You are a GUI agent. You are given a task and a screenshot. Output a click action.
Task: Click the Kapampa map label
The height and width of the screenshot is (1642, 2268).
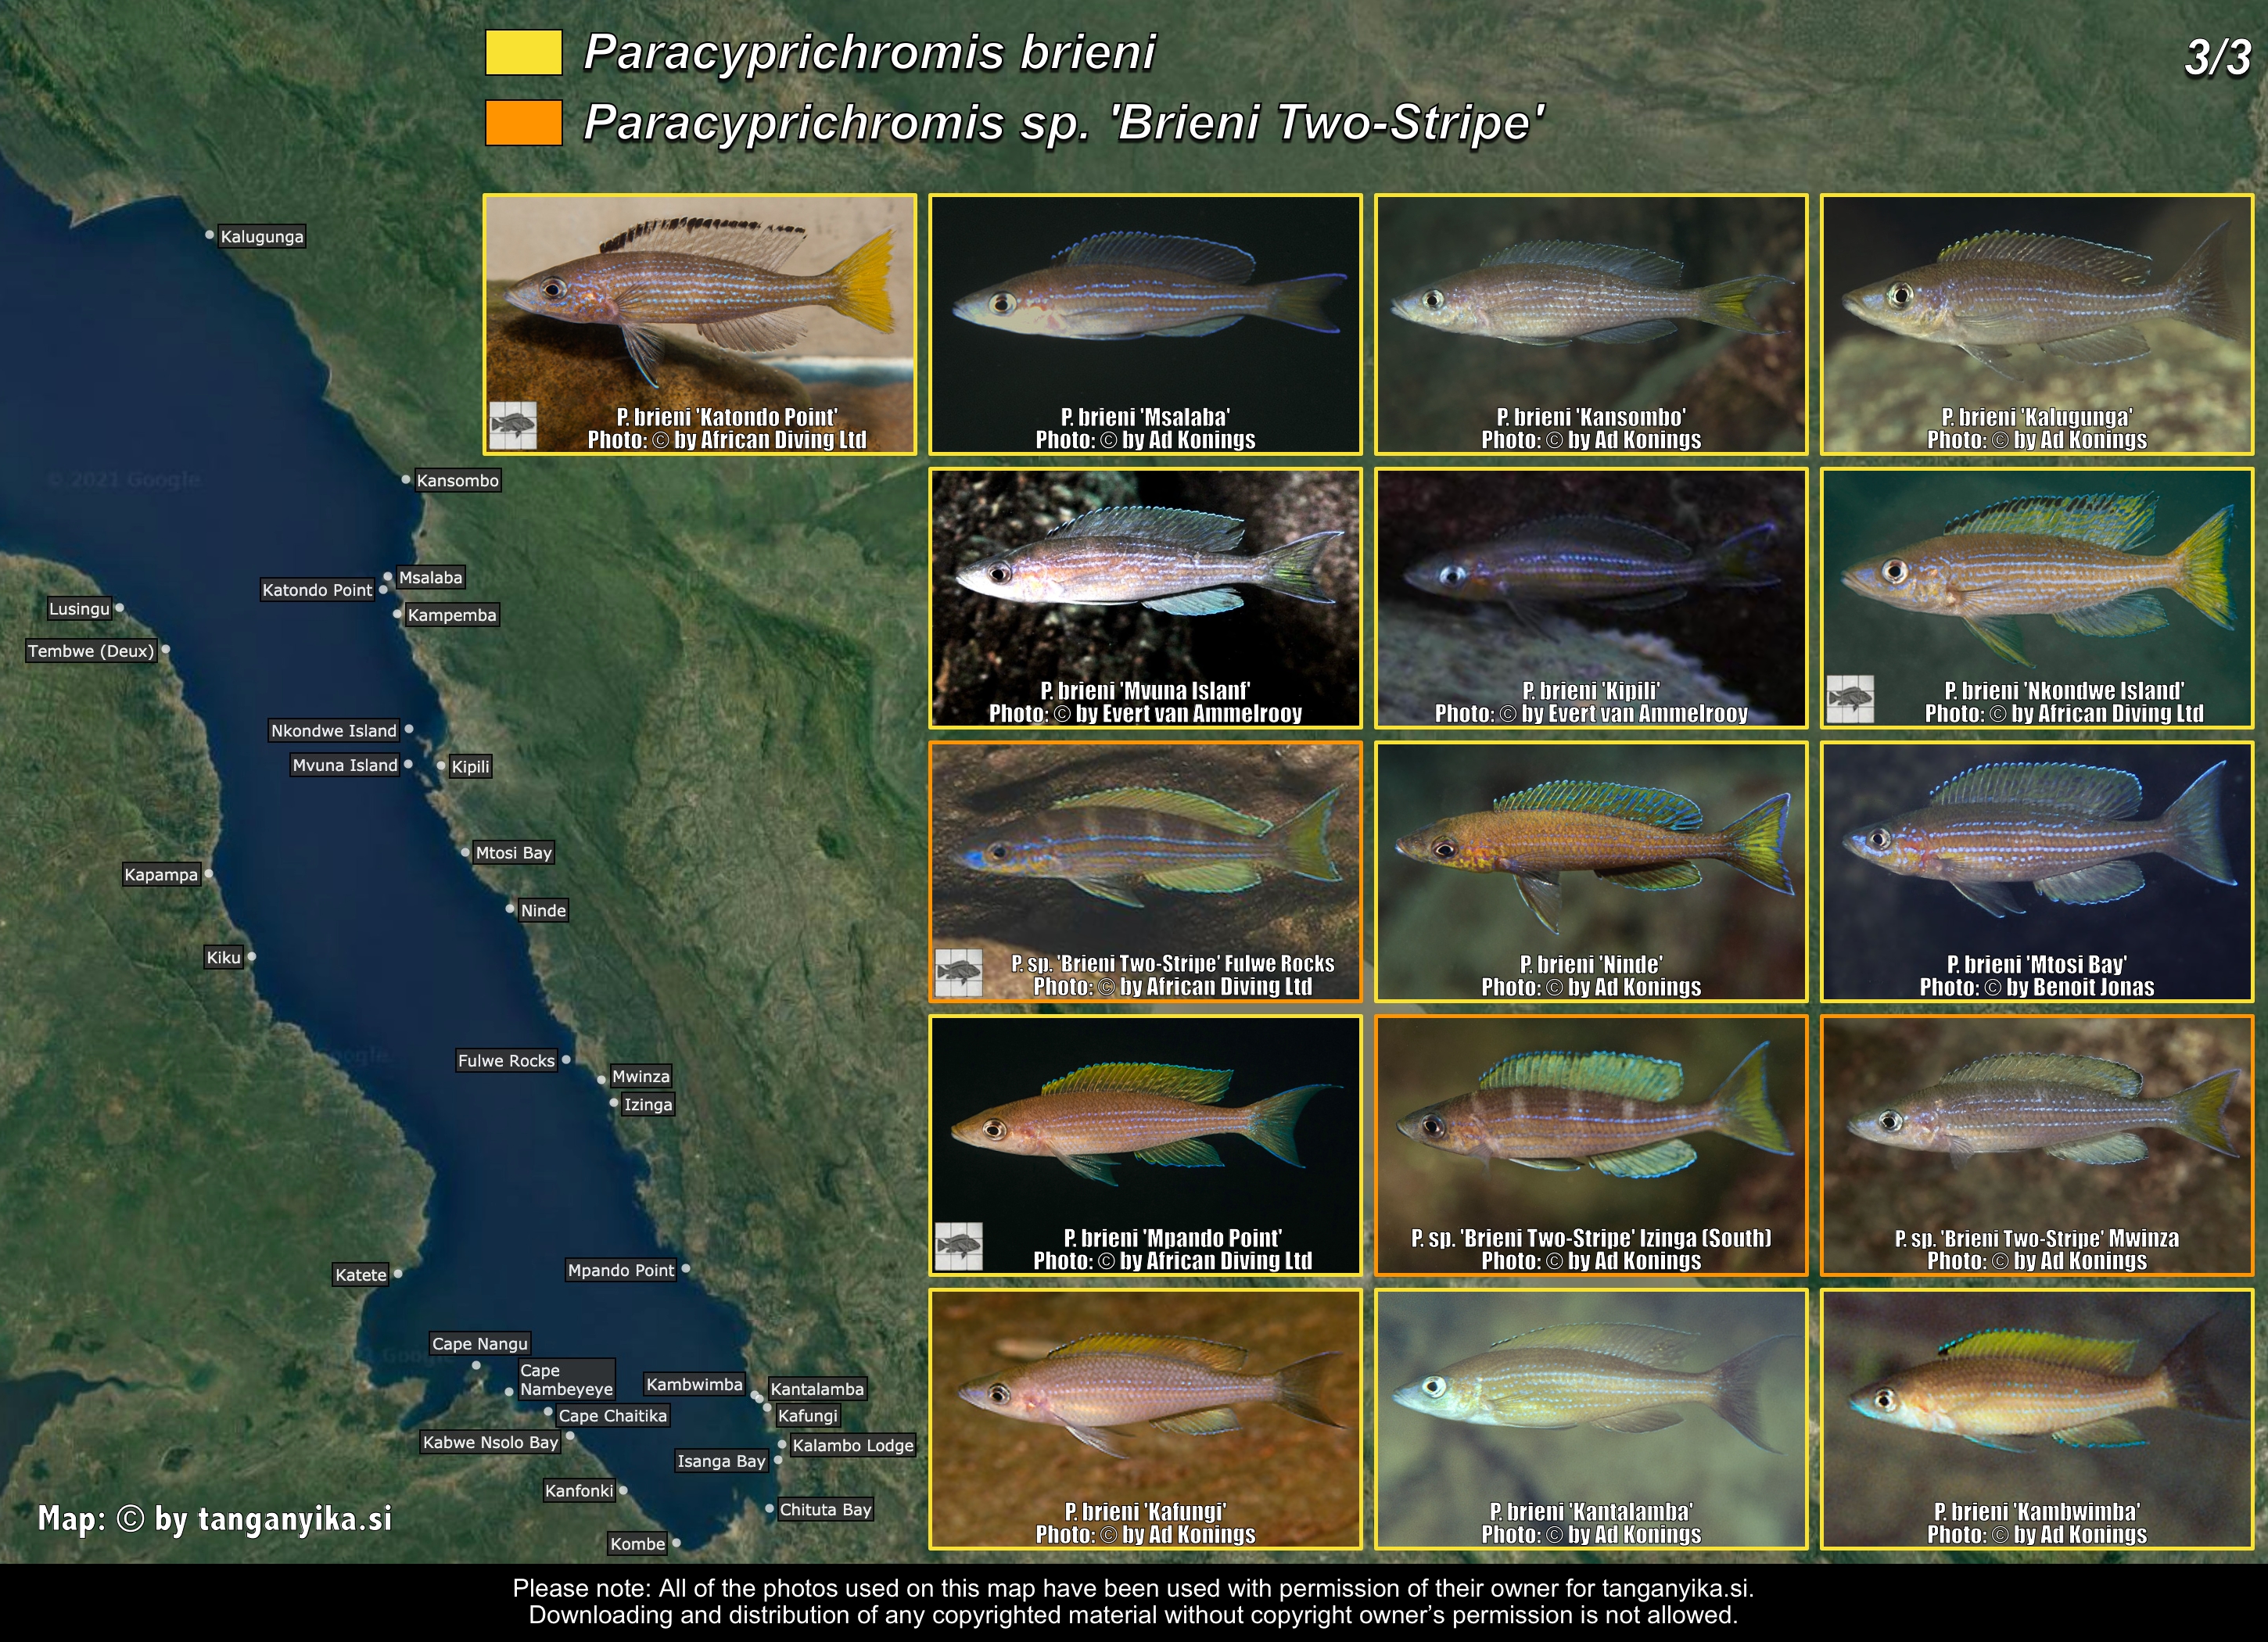(161, 875)
